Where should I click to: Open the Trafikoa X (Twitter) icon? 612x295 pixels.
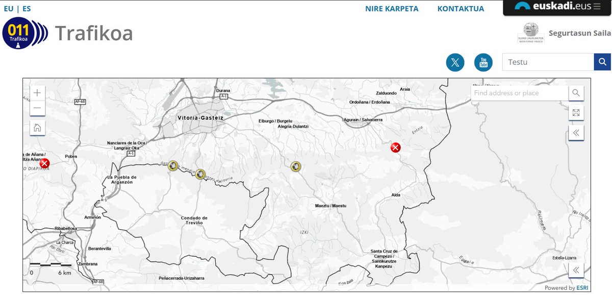click(455, 62)
